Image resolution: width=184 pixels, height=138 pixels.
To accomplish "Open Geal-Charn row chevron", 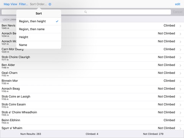I will pos(180,73).
